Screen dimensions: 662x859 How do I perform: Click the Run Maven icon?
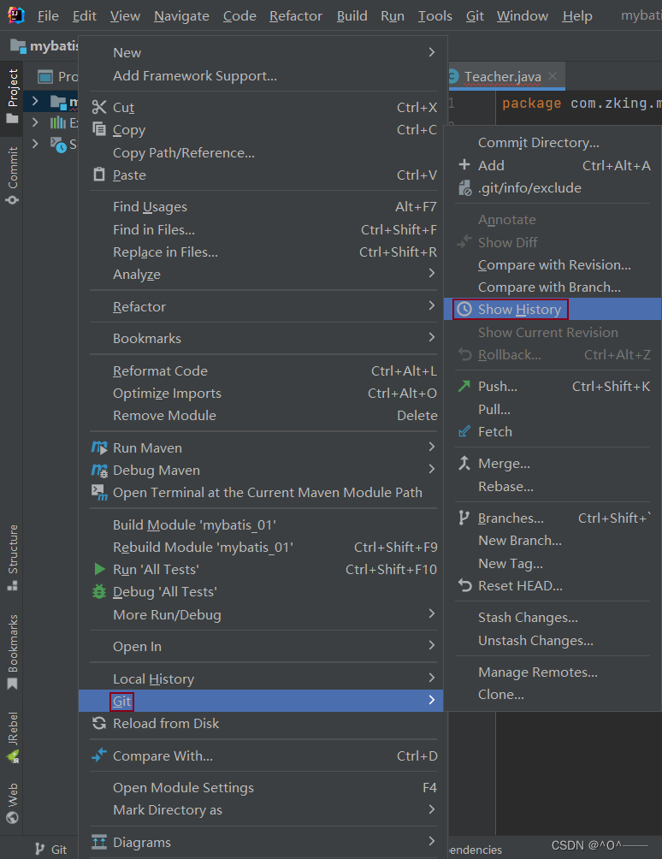pyautogui.click(x=99, y=447)
